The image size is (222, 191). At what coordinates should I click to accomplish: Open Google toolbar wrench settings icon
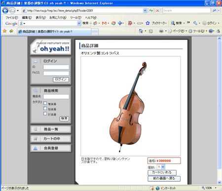coord(195,23)
